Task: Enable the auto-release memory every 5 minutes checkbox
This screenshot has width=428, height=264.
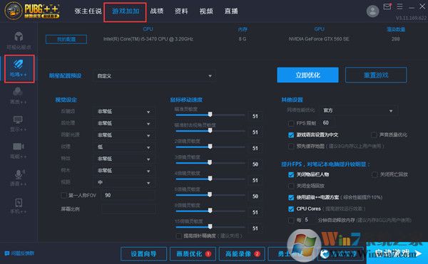Action: (291, 220)
